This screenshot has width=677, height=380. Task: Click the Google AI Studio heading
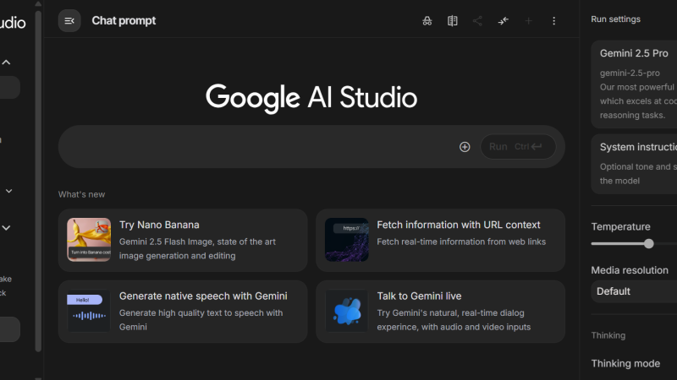tap(311, 98)
